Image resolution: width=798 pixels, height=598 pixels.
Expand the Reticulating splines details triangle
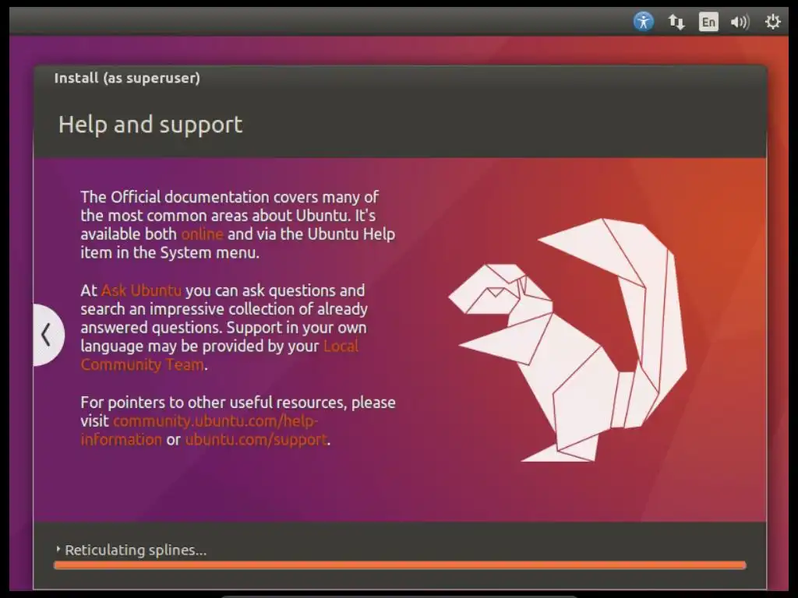tap(58, 549)
